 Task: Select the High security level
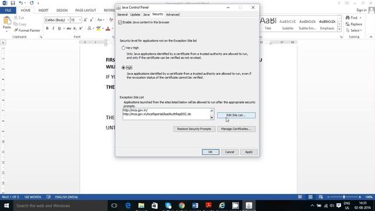pos(124,68)
